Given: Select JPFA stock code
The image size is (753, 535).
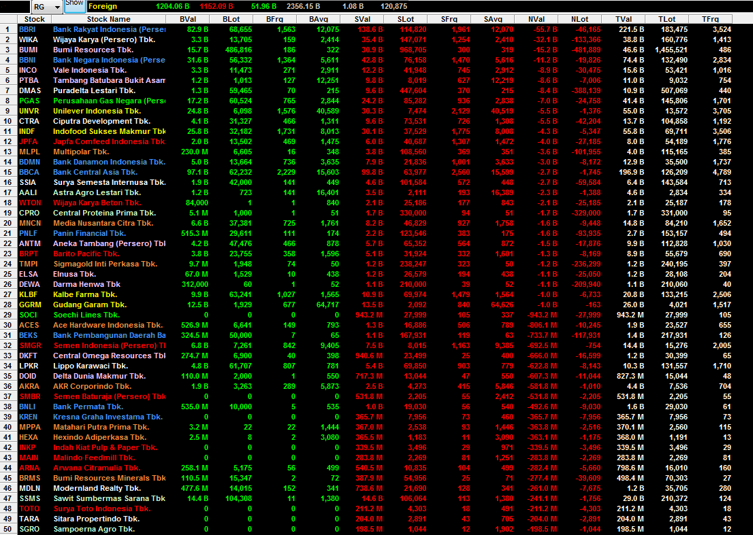Looking at the screenshot, I should [28, 141].
